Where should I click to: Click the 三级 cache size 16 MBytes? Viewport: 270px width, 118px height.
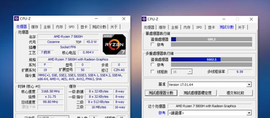click(x=99, y=107)
